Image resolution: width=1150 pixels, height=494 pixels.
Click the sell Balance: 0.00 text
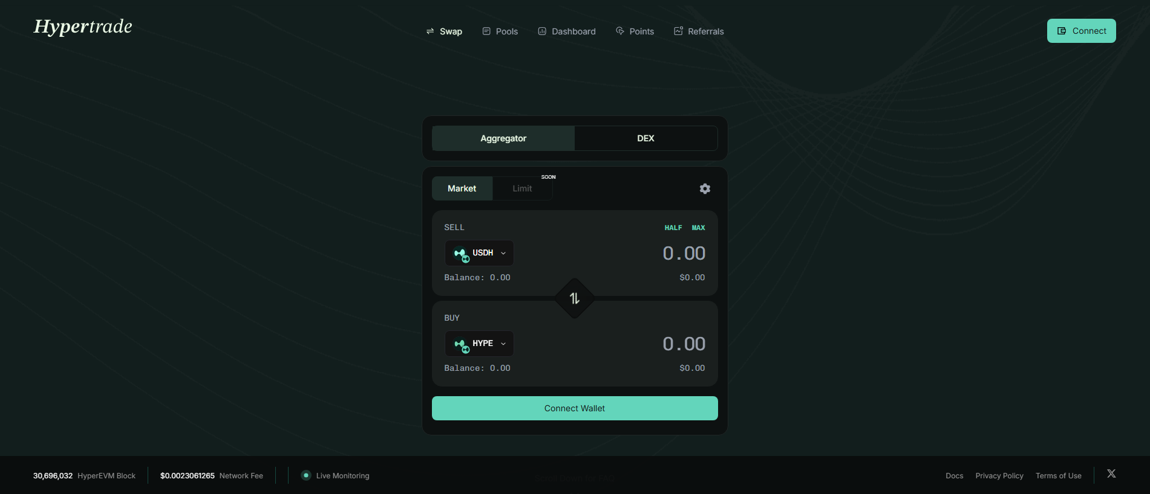click(x=477, y=278)
